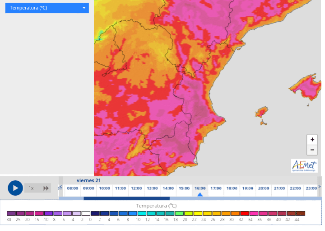This screenshot has height=231, width=325.
Task: Open the Temperatura (ºC) dropdown
Action: click(47, 8)
